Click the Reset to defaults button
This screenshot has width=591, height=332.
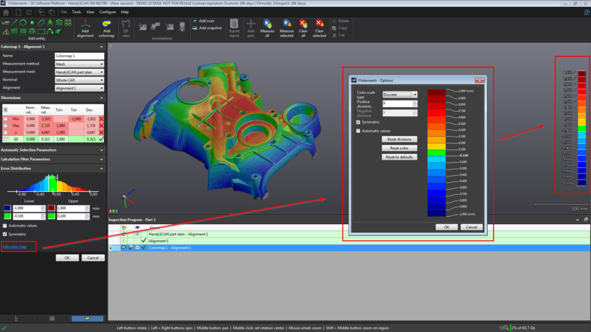point(400,157)
